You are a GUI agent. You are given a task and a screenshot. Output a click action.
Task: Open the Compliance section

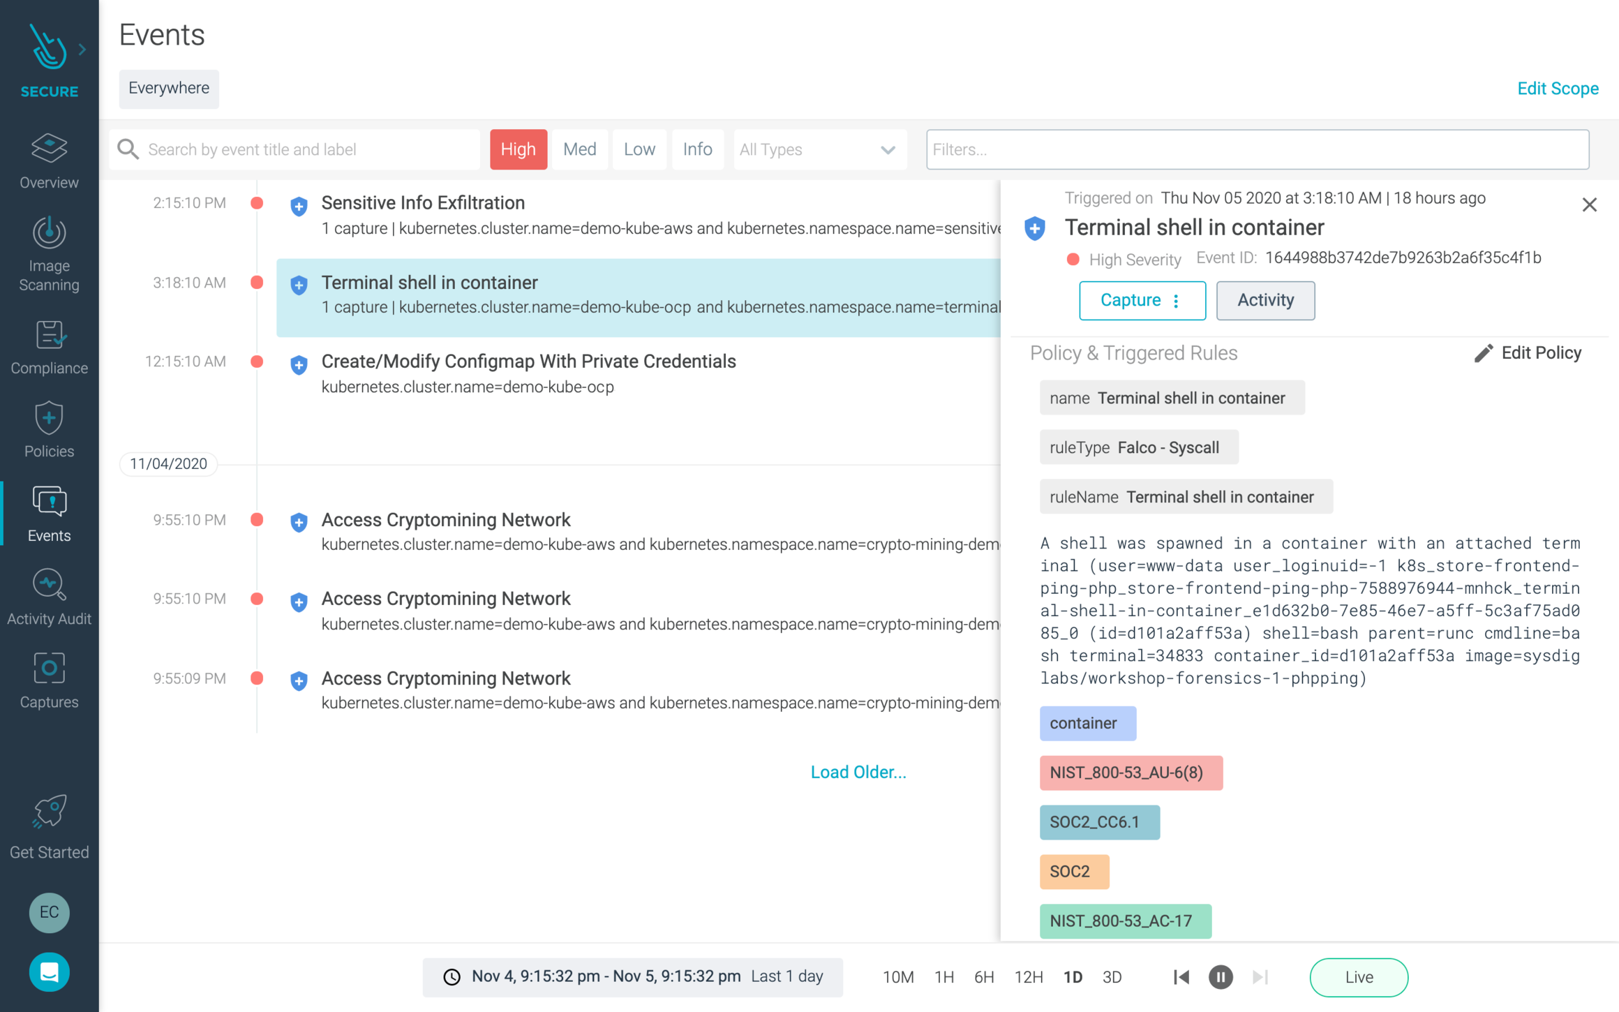49,348
